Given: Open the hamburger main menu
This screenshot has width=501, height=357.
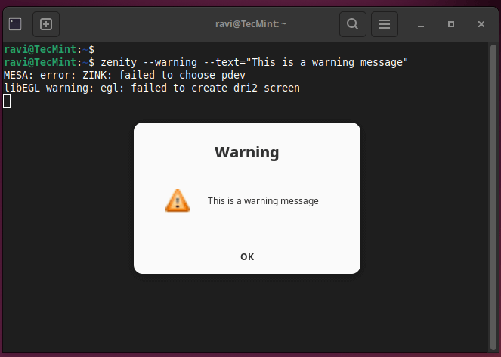Looking at the screenshot, I should (x=384, y=24).
